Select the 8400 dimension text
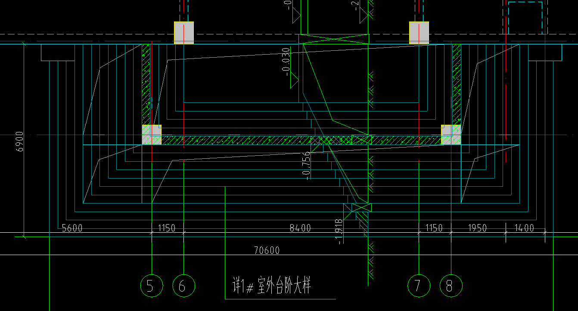This screenshot has height=311, width=578. click(x=300, y=228)
